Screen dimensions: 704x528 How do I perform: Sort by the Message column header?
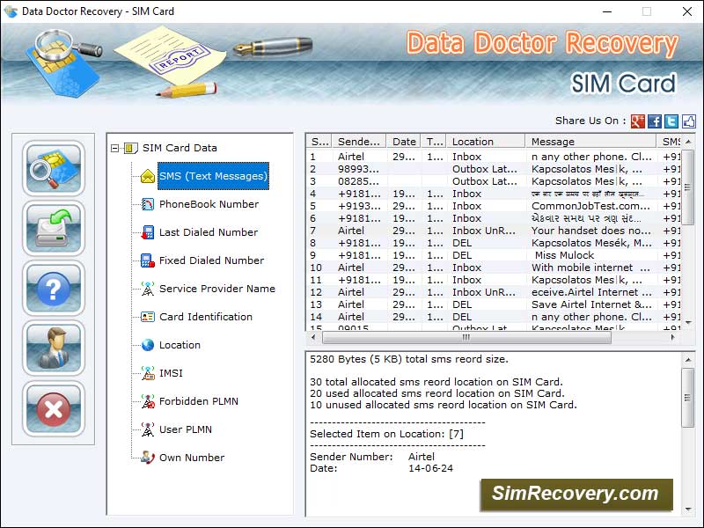tap(590, 142)
